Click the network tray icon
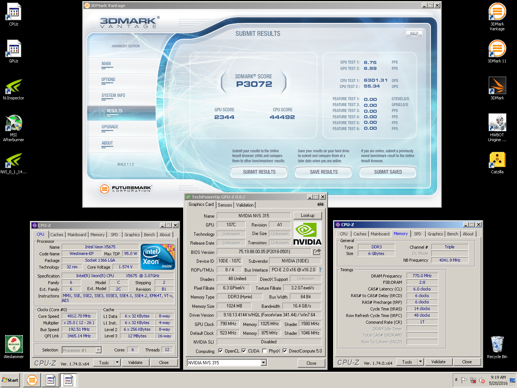Screen dimensions: 517x388 pos(473,380)
